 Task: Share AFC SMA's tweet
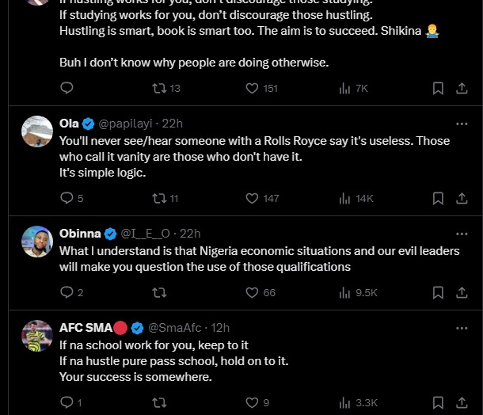pos(462,402)
